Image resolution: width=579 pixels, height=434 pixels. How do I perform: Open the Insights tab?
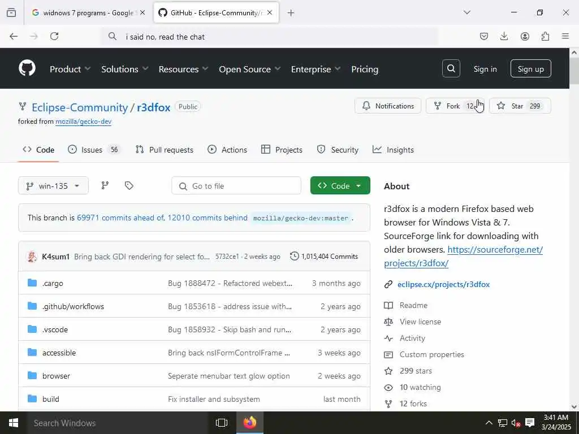pyautogui.click(x=394, y=150)
